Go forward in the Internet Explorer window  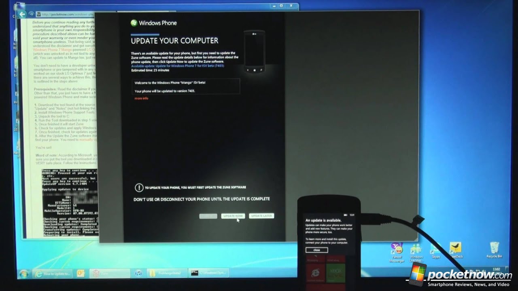coord(31,14)
